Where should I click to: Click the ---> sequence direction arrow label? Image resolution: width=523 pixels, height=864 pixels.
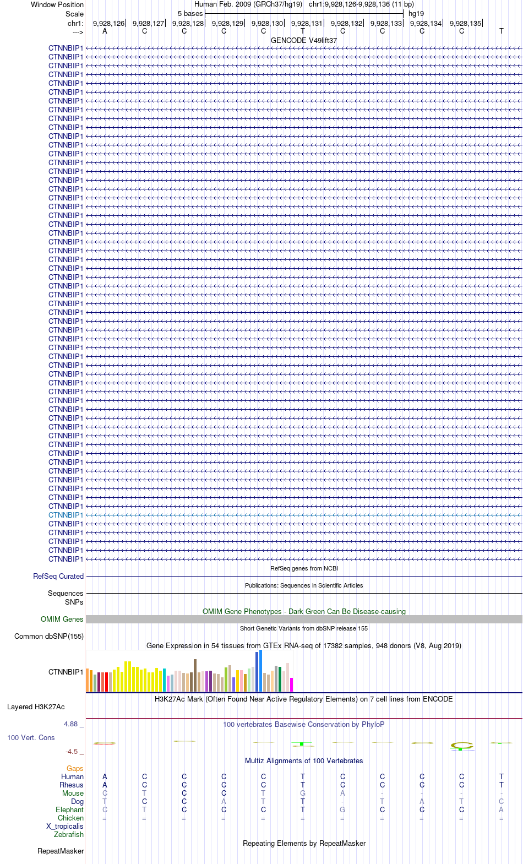click(x=78, y=32)
